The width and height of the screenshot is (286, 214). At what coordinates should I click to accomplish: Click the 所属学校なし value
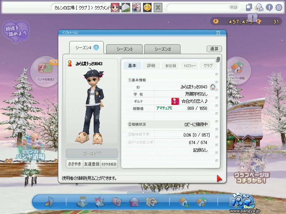196,94
